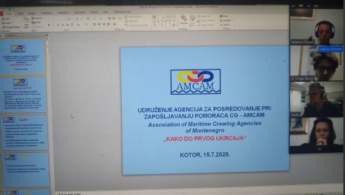Open the slide Layout dropdown
This screenshot has width=345, height=195.
pos(37,18)
